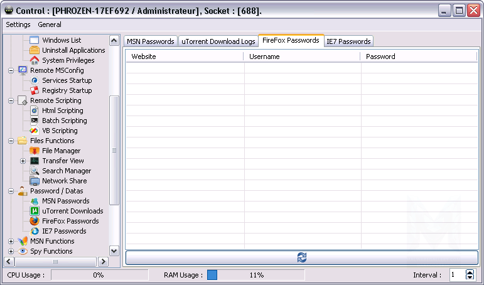The image size is (484, 285).
Task: Expand the MSN Functions tree node
Action: coord(11,241)
